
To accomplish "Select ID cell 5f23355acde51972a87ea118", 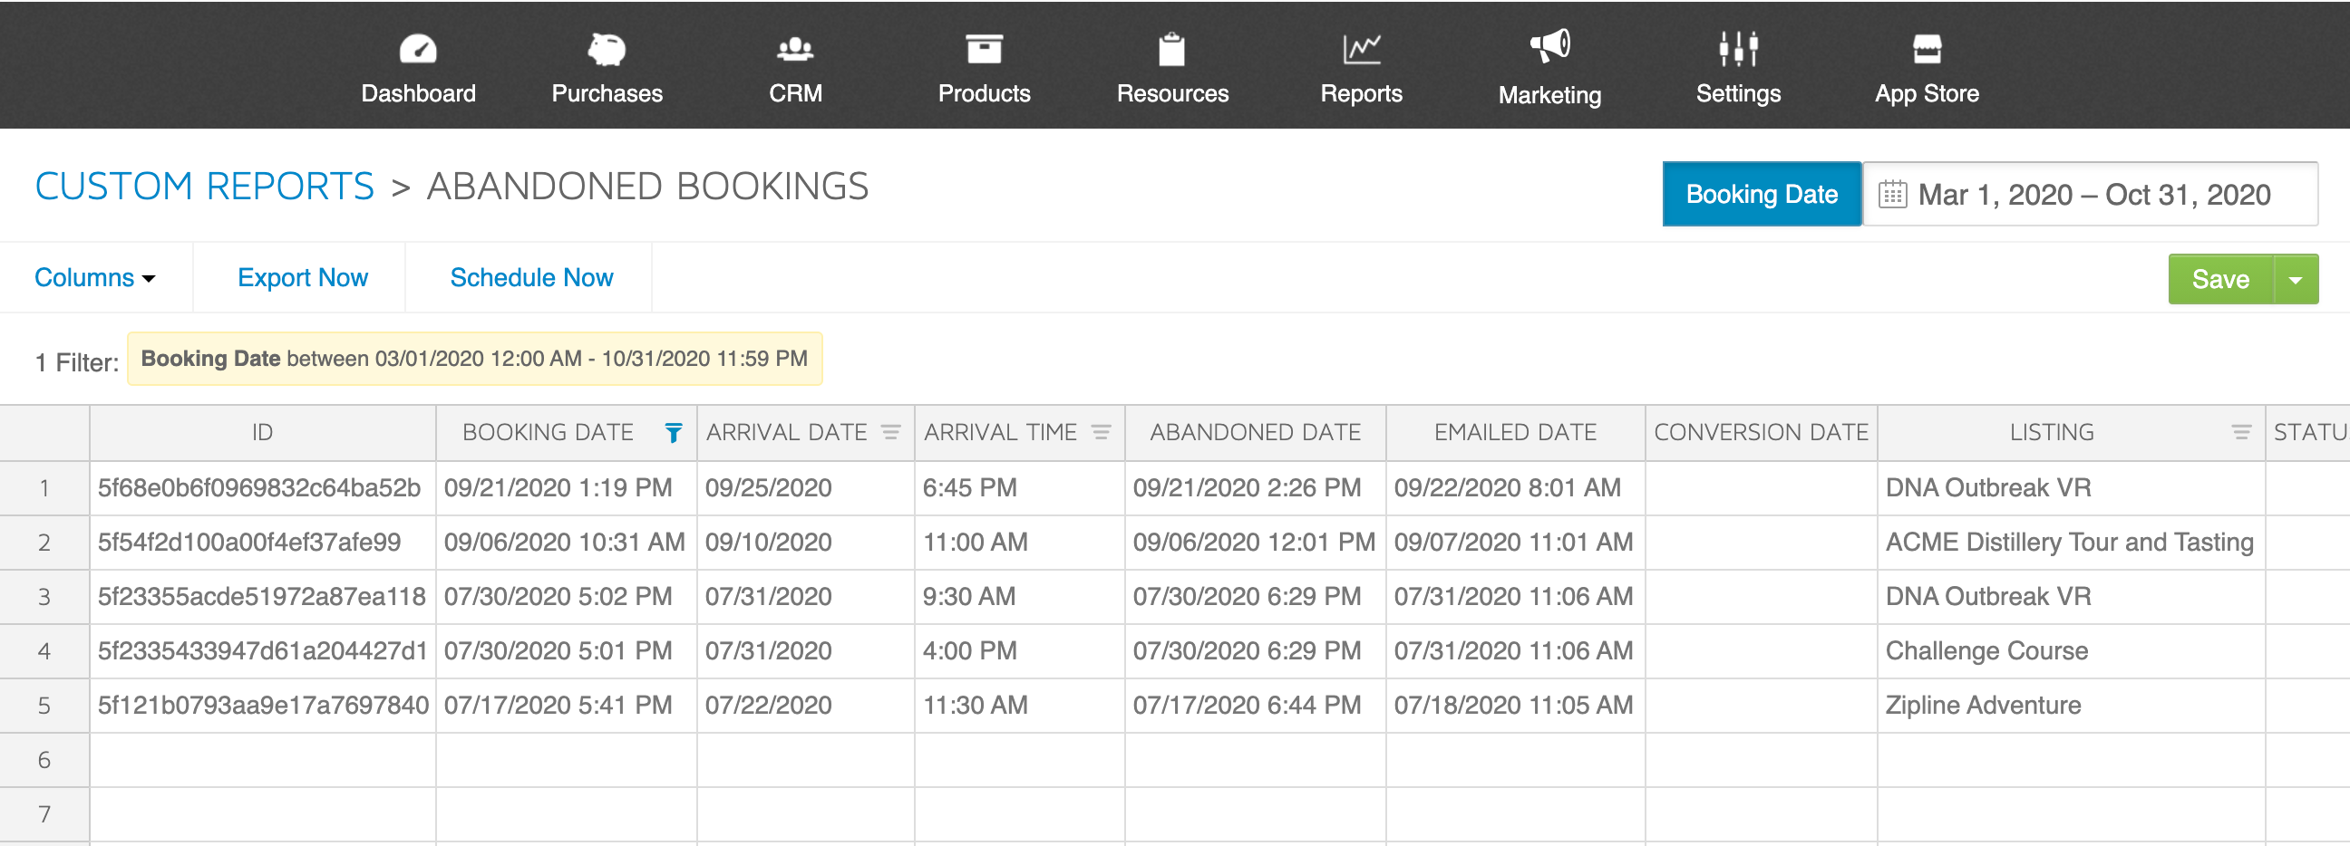I will point(263,596).
